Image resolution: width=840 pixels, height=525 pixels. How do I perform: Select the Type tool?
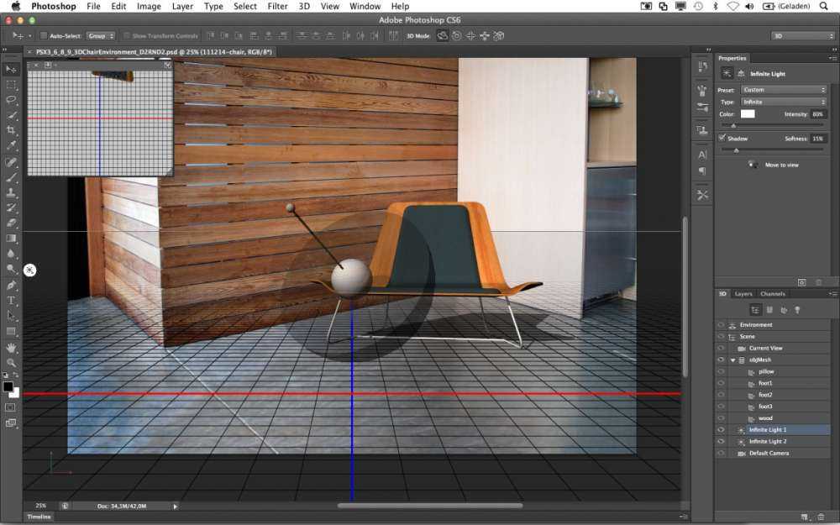12,300
